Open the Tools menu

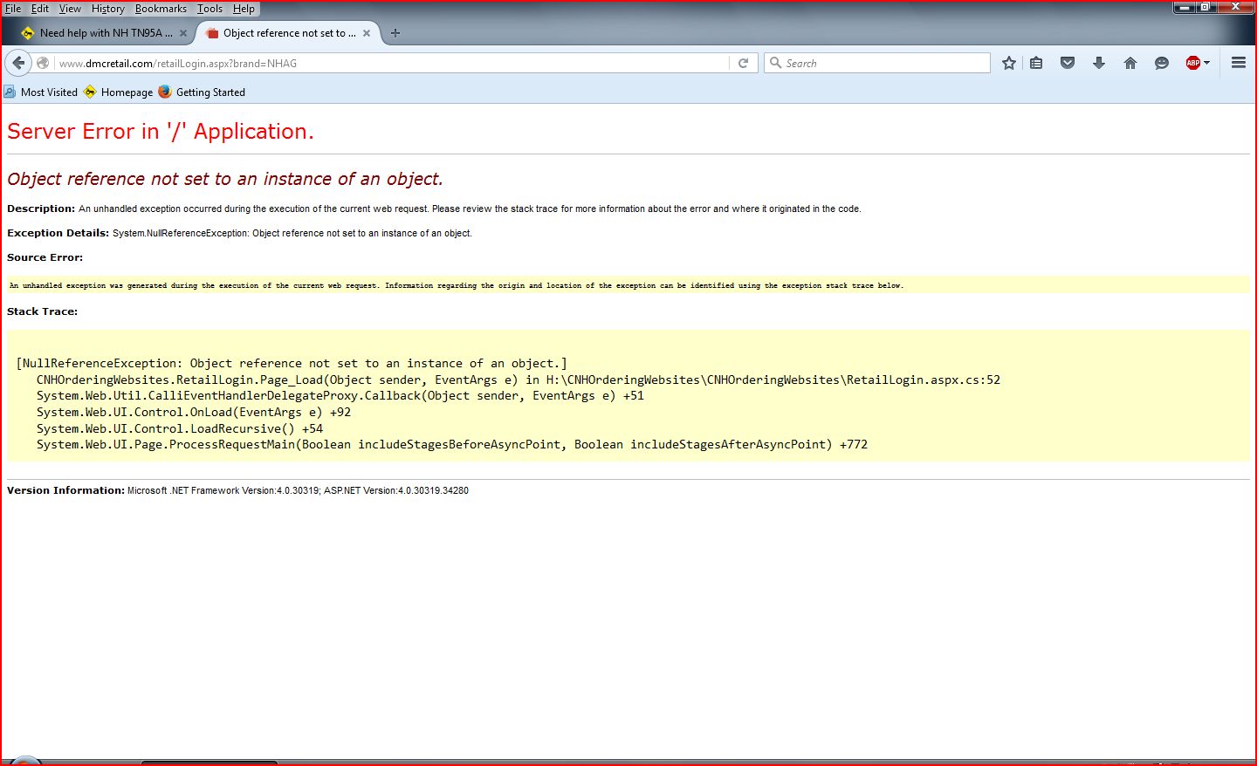pyautogui.click(x=209, y=9)
